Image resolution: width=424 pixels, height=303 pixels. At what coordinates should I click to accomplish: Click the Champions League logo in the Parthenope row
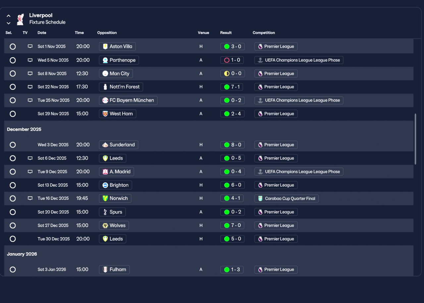pos(260,60)
